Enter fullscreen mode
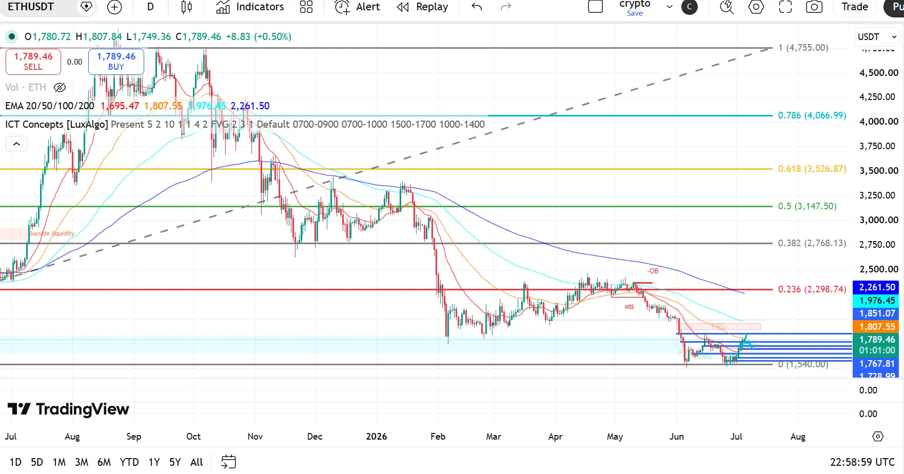The width and height of the screenshot is (904, 474). [x=785, y=7]
